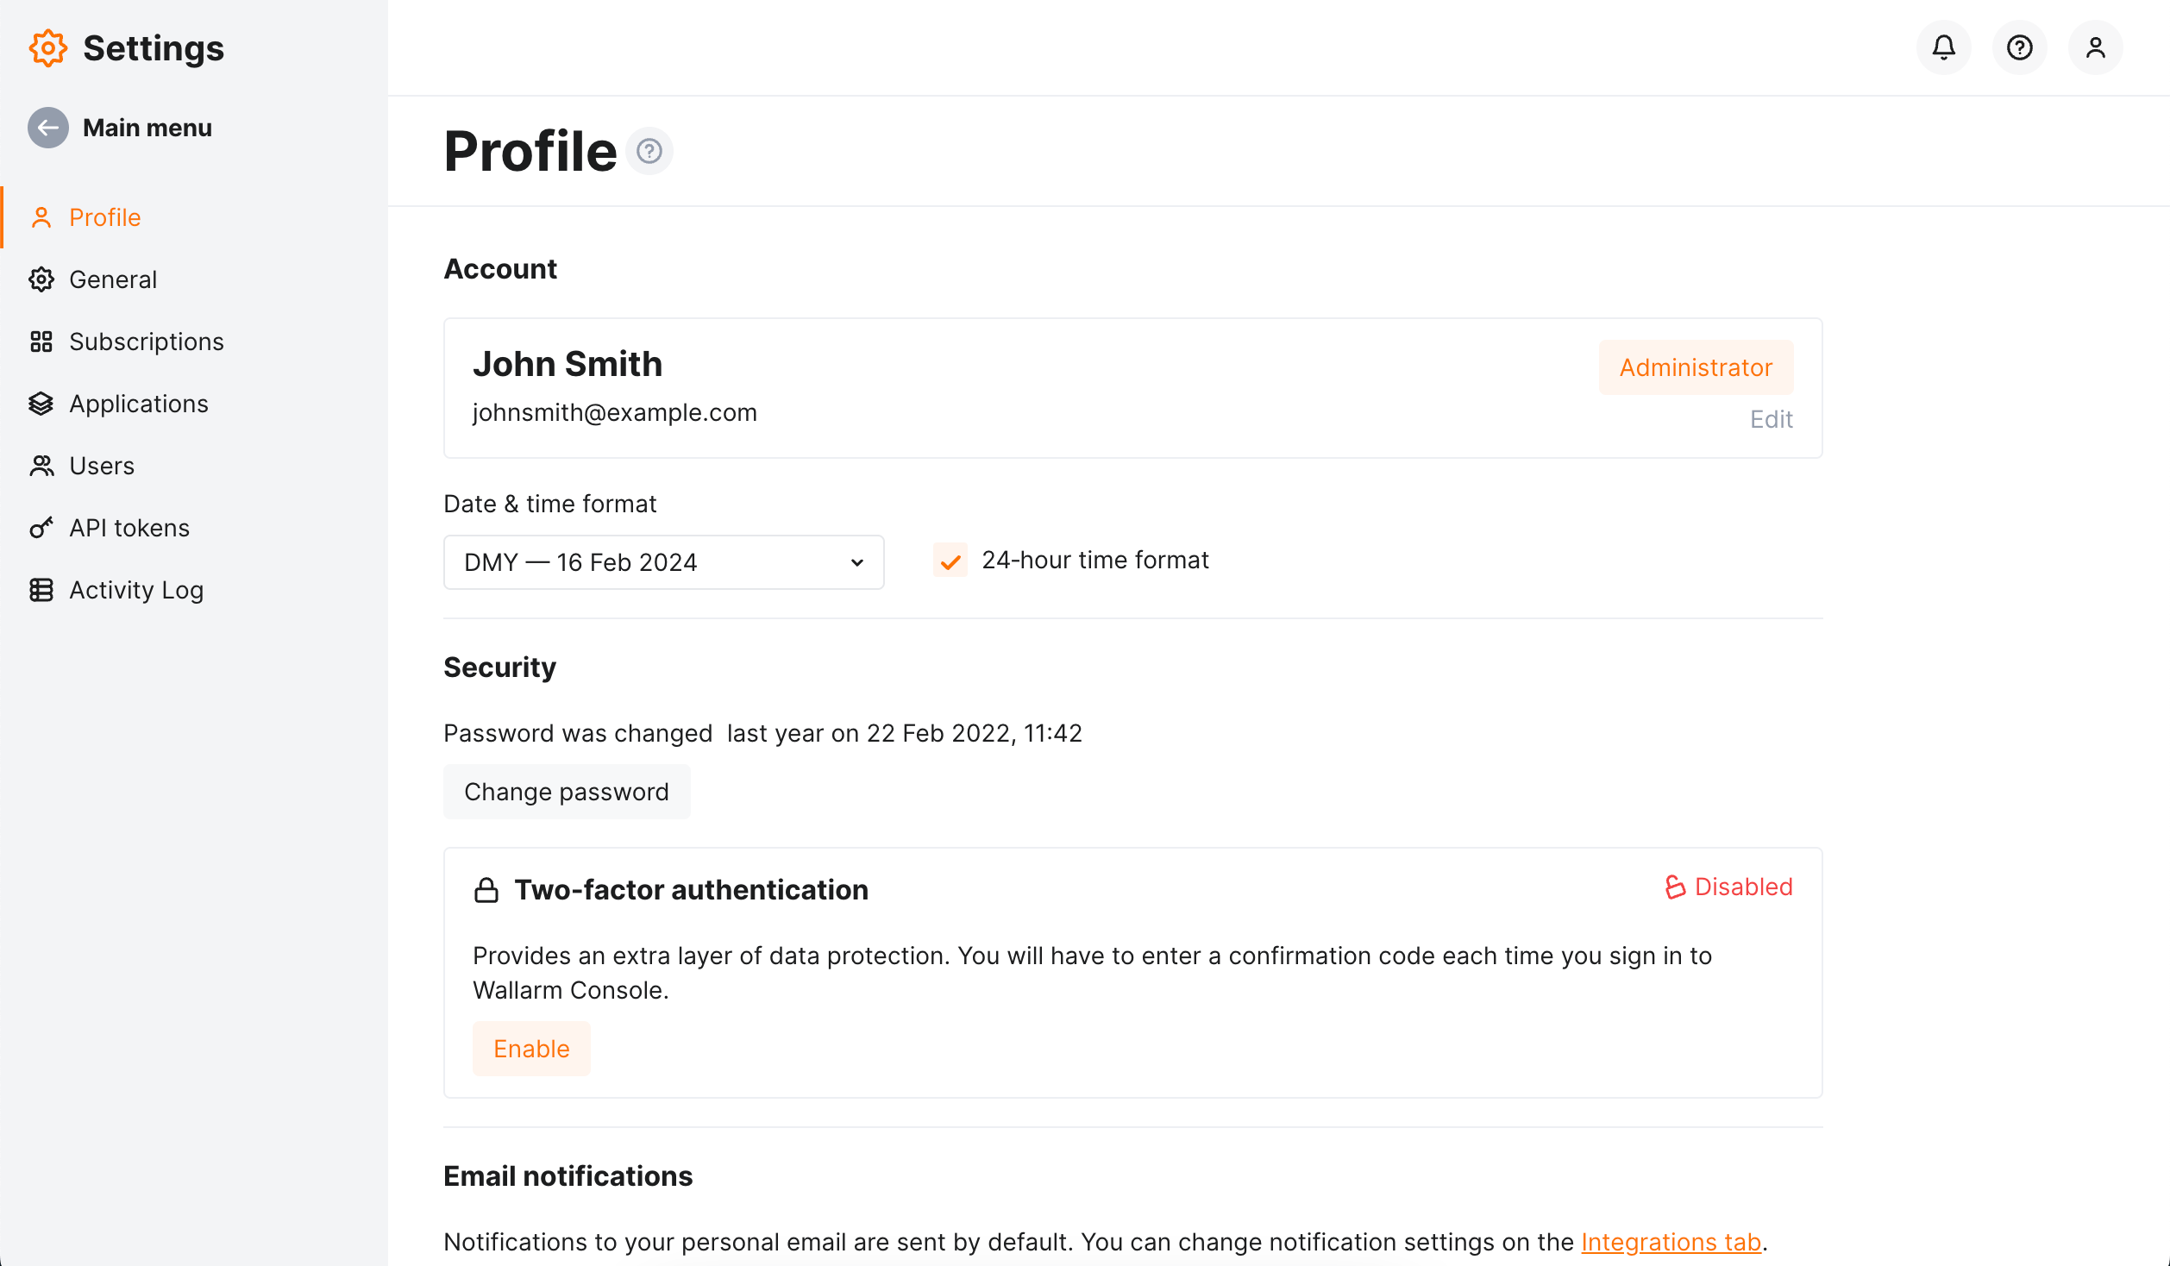Open the Subscriptions section in sidebar
Image resolution: width=2170 pixels, height=1266 pixels.
click(x=146, y=342)
